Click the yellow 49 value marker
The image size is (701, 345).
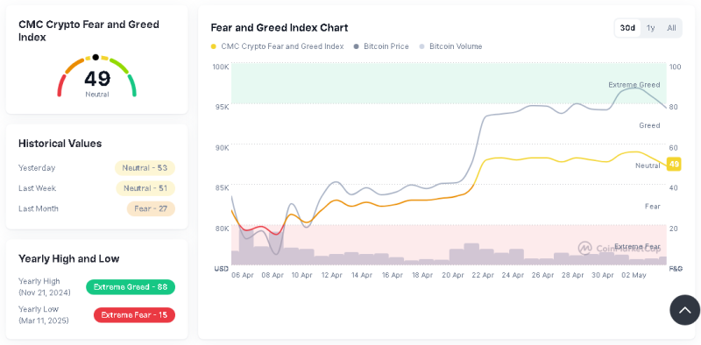pos(674,165)
